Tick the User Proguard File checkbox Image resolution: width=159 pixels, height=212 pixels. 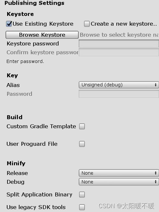82,144
